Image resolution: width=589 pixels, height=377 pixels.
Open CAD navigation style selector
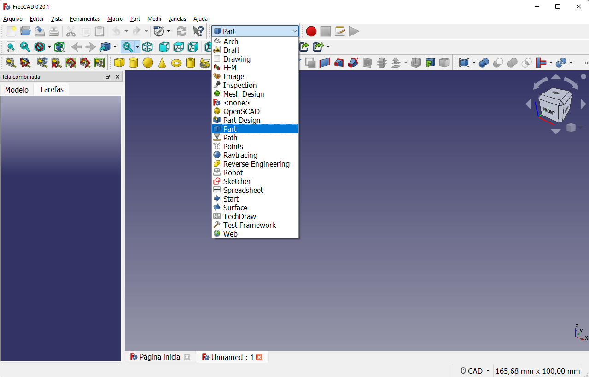click(x=475, y=371)
